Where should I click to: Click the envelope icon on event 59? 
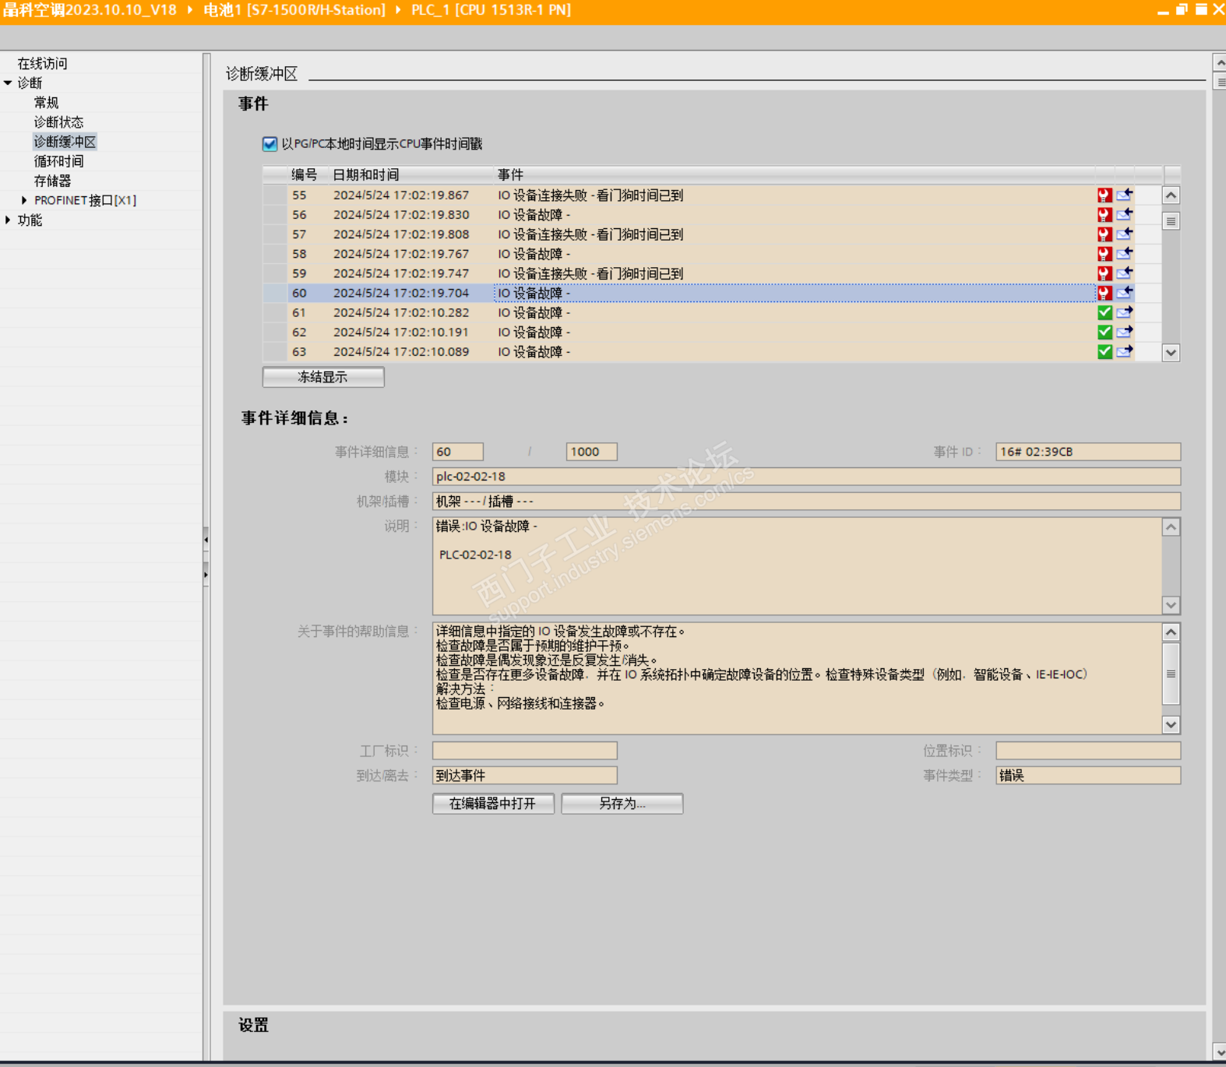[1124, 273]
